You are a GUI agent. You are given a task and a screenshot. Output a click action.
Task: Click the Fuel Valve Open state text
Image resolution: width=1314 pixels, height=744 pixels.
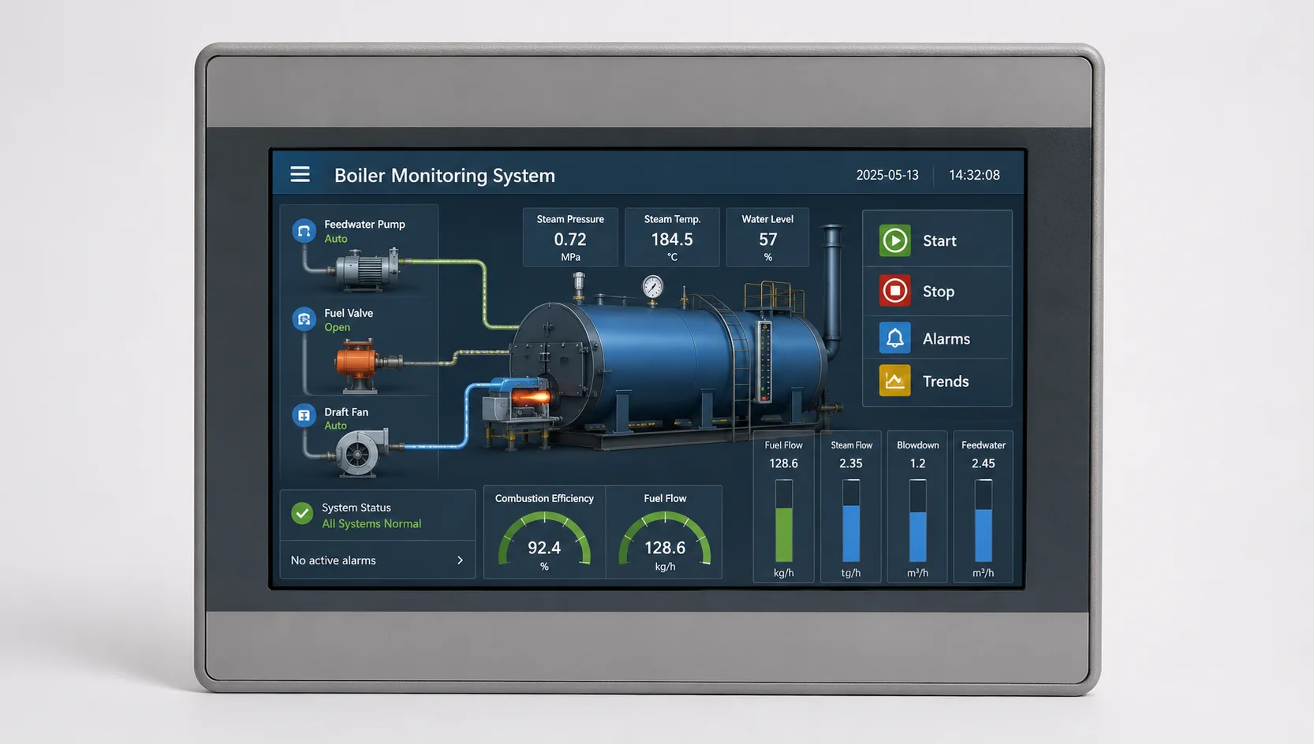(337, 327)
